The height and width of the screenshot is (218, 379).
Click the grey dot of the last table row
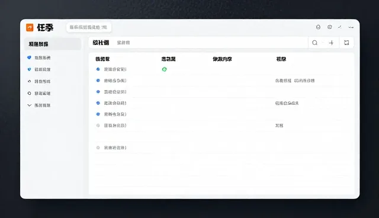98,148
